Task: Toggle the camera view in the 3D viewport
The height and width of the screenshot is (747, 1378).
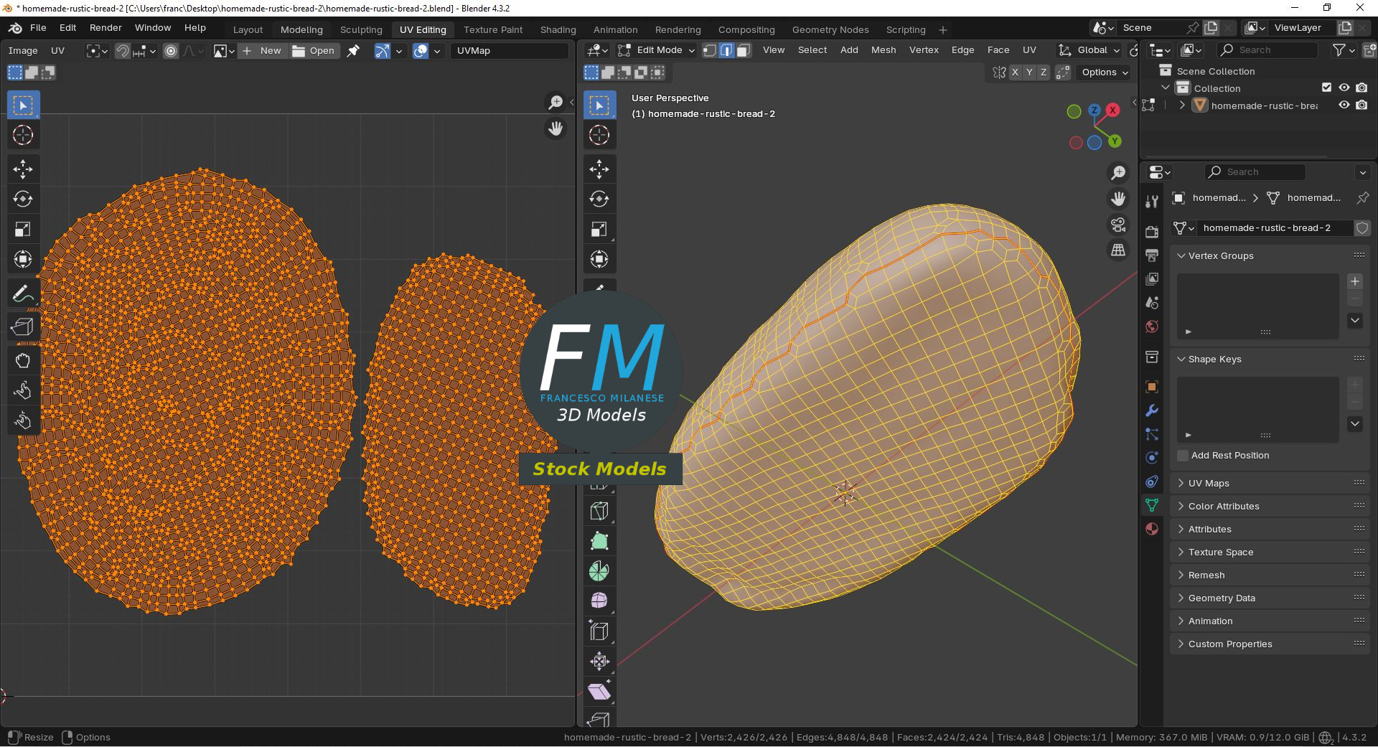Action: 1118,225
